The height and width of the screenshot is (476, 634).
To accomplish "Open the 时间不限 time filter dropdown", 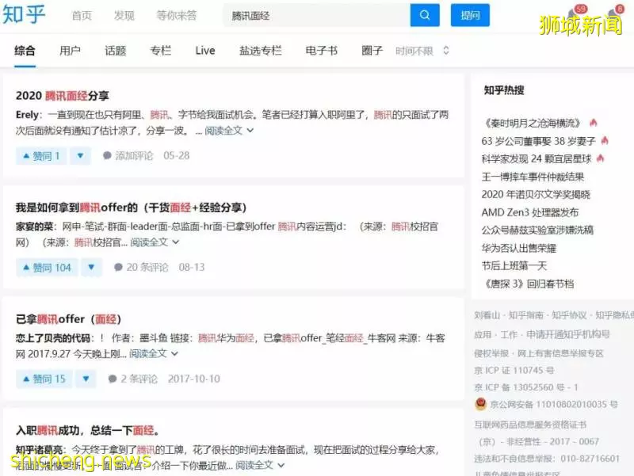I will click(422, 51).
